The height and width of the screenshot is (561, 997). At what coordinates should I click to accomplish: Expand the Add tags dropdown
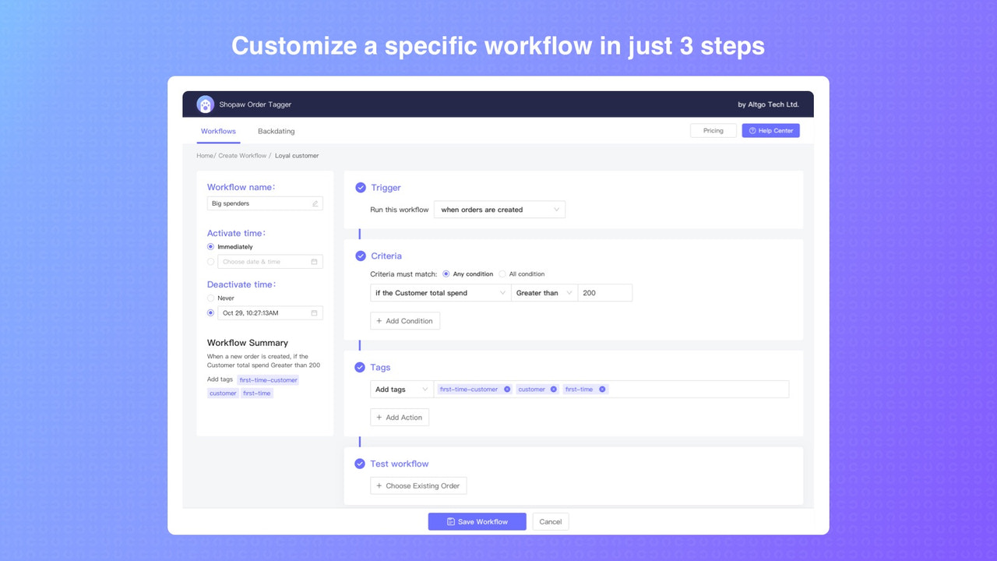[x=401, y=389]
